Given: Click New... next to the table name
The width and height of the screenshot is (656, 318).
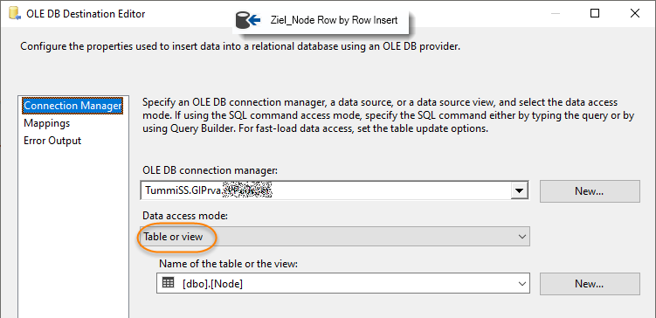Looking at the screenshot, I should 590,284.
